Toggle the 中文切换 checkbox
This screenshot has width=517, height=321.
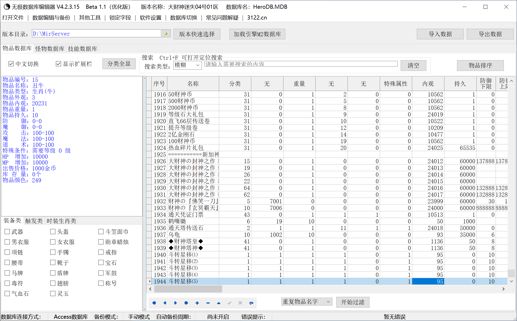pyautogui.click(x=11, y=64)
